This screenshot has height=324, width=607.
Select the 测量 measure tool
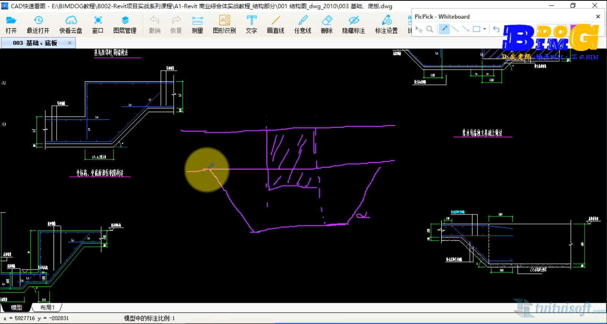click(x=197, y=24)
